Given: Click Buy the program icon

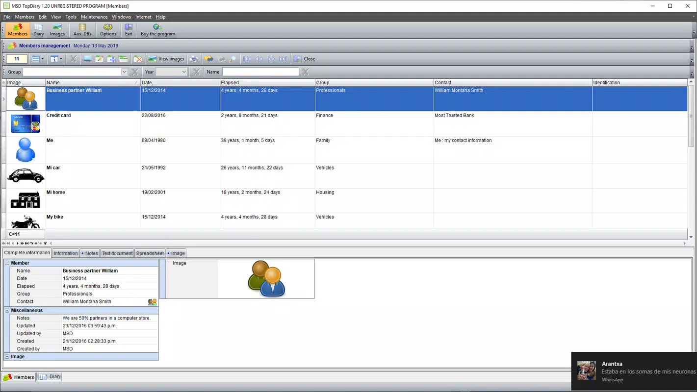Looking at the screenshot, I should coord(157,30).
